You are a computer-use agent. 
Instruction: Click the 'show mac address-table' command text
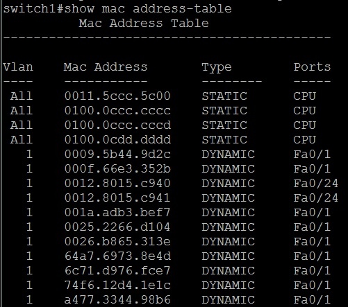tap(148, 9)
